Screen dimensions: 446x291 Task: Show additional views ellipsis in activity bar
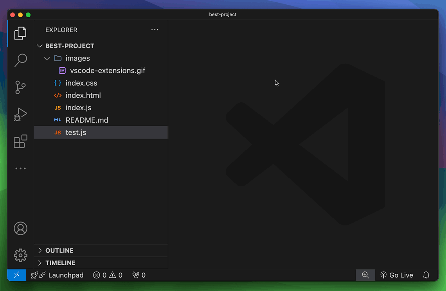pos(20,168)
